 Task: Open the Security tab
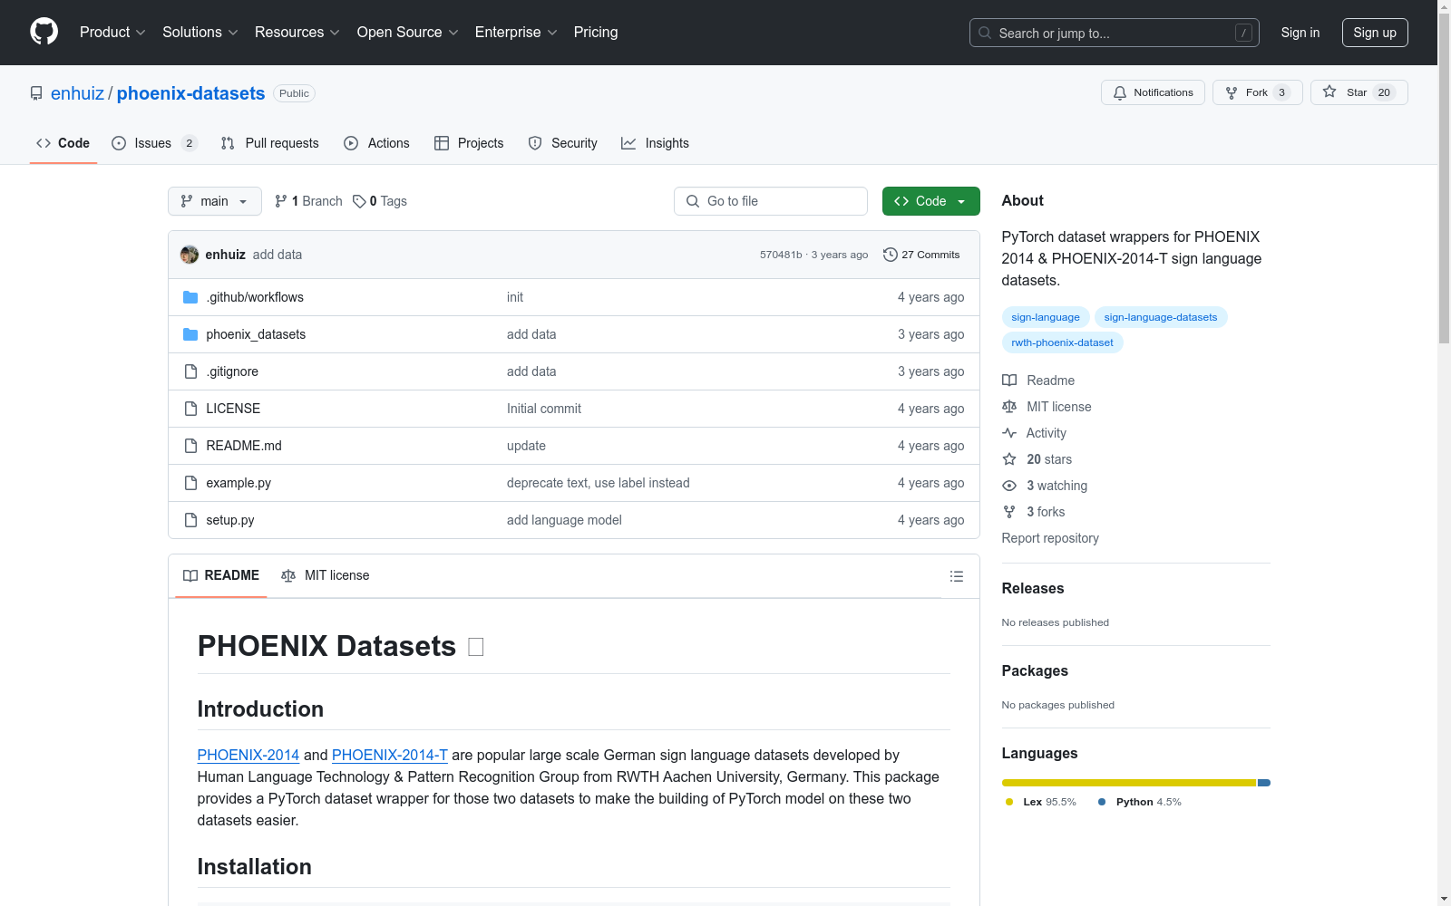tap(562, 143)
